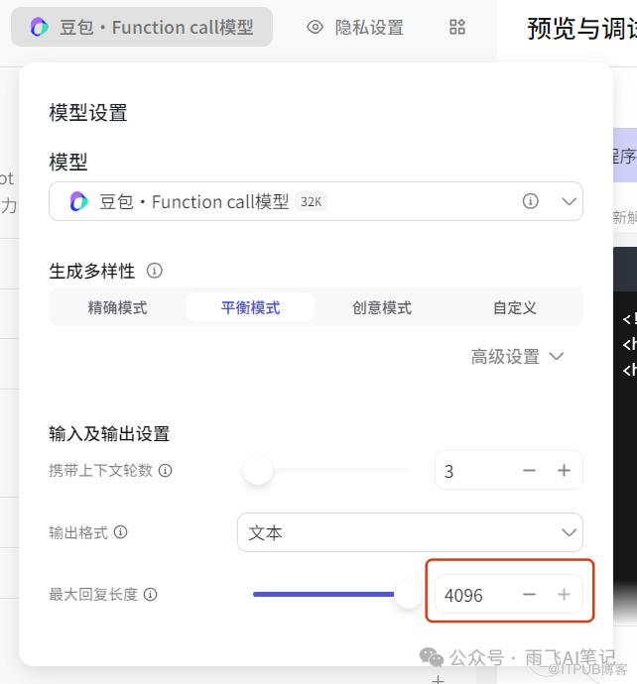637x684 pixels.
Task: Click the 携带上下文轮数 slider handle
Action: click(x=258, y=470)
